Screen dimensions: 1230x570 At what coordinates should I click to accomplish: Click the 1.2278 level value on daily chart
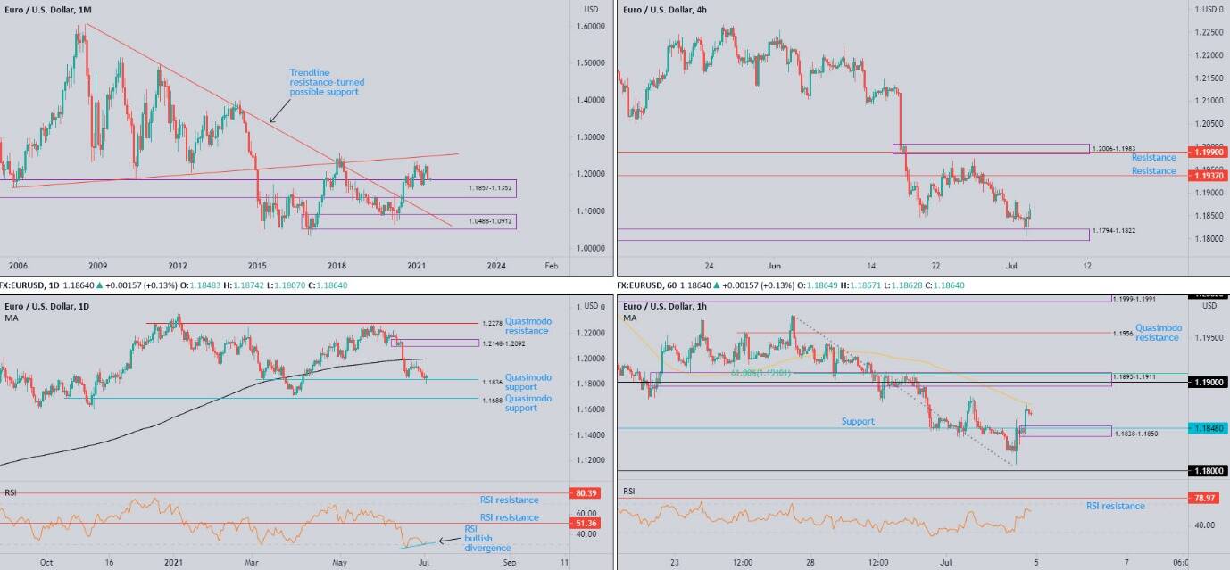[492, 323]
